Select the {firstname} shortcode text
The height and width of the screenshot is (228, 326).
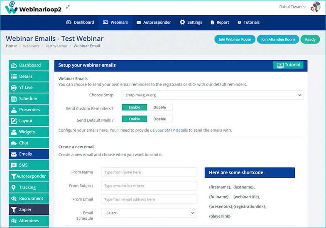click(x=220, y=187)
